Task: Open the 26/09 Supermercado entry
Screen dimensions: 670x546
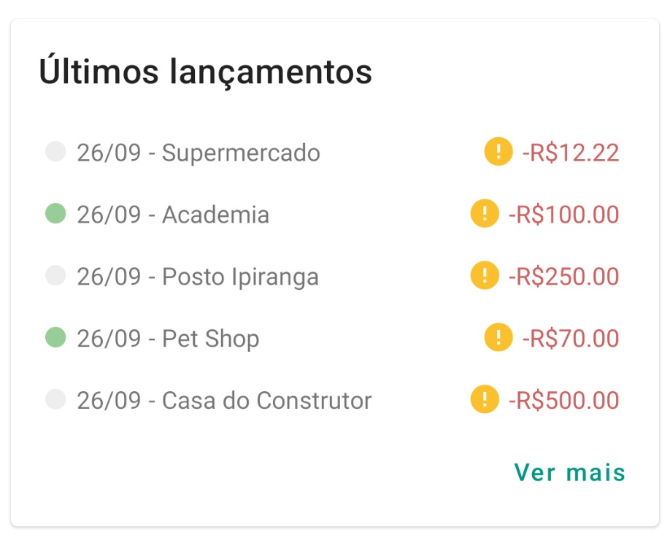Action: coord(199,153)
